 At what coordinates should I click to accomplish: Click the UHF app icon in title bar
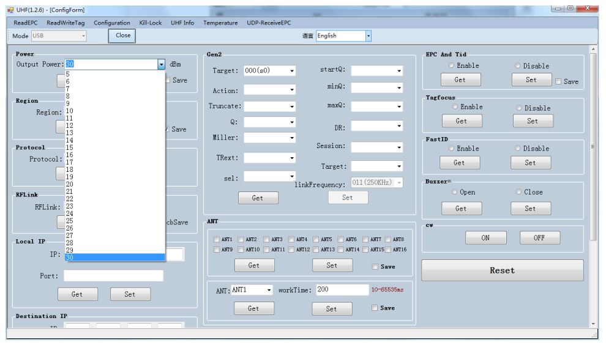coord(10,10)
